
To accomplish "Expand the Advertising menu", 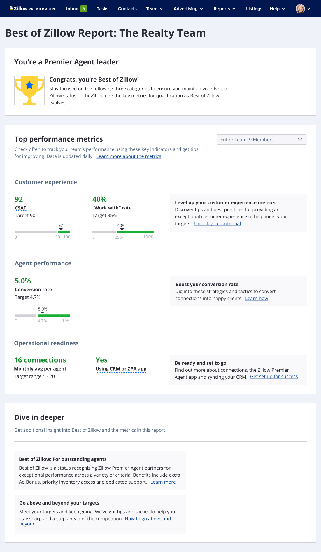I will [x=188, y=9].
